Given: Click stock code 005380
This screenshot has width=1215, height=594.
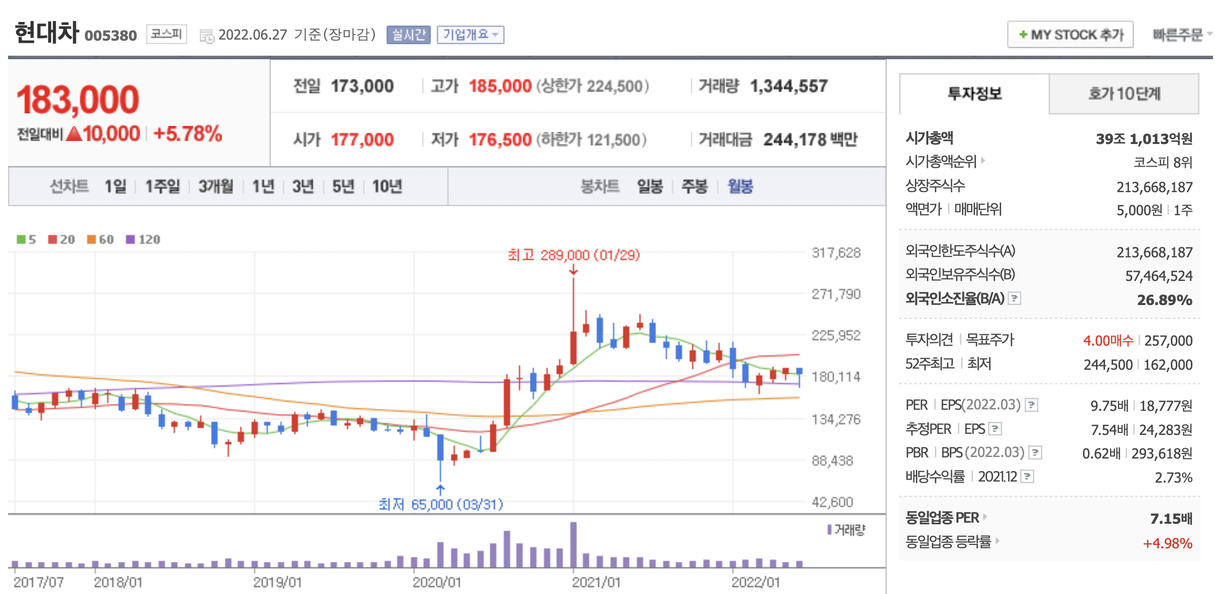Looking at the screenshot, I should click(x=110, y=36).
